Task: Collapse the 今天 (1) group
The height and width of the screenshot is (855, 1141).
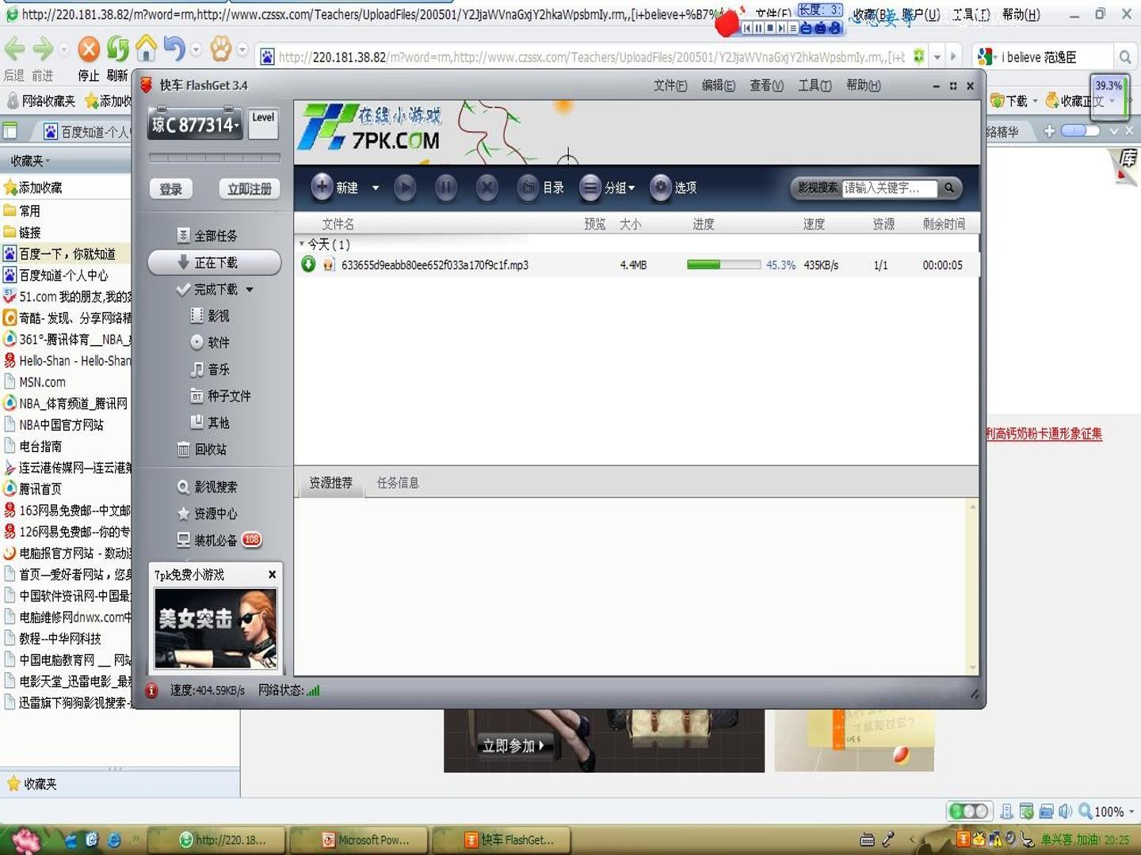Action: pos(301,244)
